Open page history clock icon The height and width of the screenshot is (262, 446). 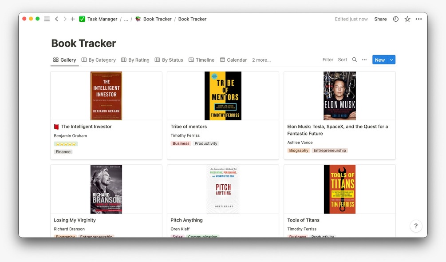[x=396, y=19]
